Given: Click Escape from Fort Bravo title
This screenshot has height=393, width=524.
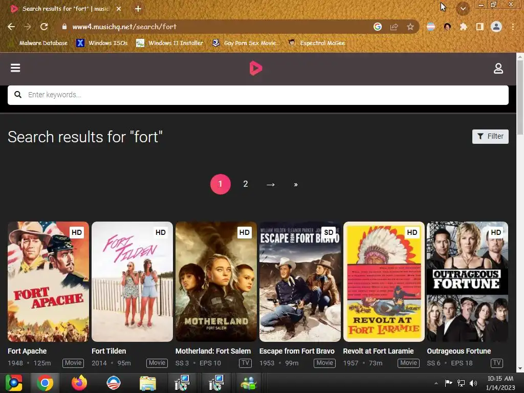Looking at the screenshot, I should point(297,351).
